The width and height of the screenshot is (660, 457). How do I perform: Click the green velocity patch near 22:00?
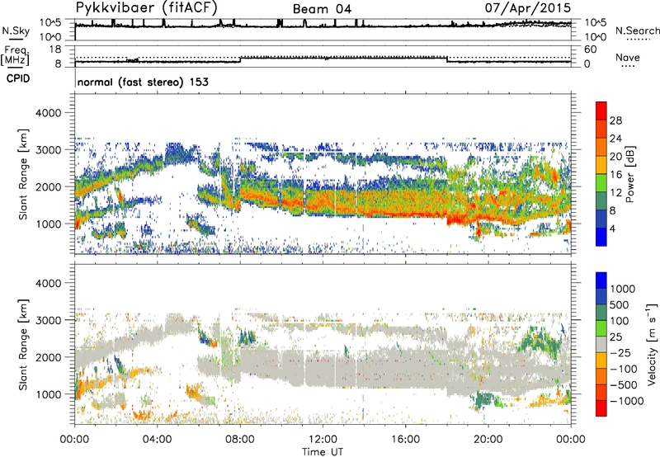[x=538, y=340]
